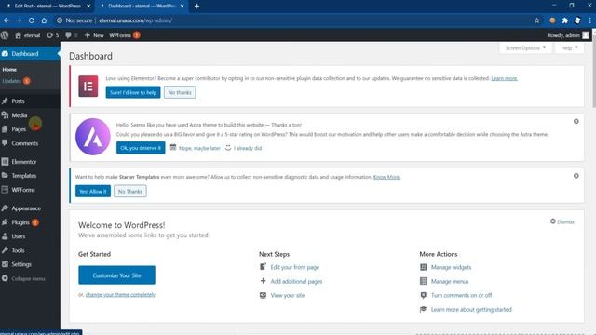Open Tools in the sidebar
This screenshot has width=596, height=335.
[30, 250]
